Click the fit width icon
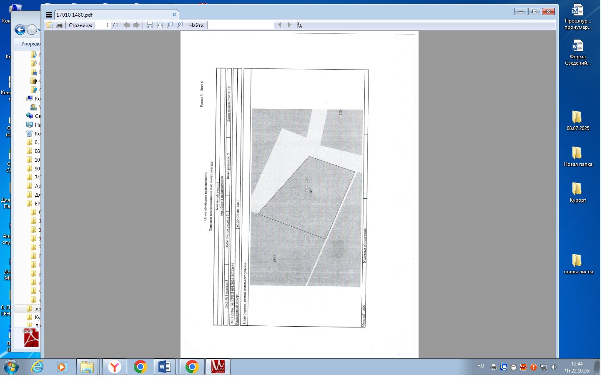 coord(150,25)
